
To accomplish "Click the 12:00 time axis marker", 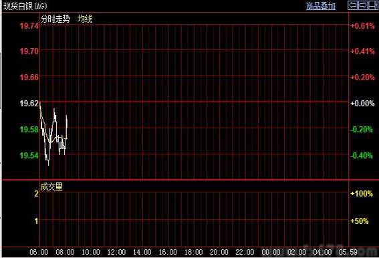I will (116, 252).
